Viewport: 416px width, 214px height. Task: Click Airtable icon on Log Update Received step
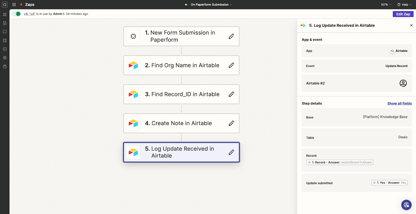click(133, 152)
